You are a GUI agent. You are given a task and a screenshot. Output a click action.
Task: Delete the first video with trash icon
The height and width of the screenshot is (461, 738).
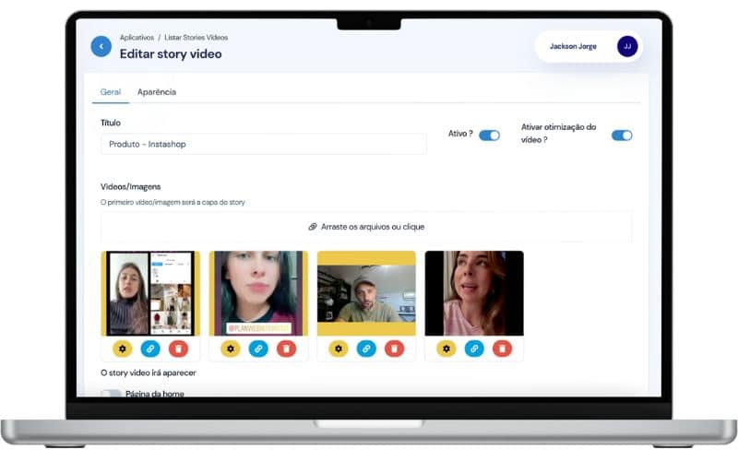(x=178, y=349)
